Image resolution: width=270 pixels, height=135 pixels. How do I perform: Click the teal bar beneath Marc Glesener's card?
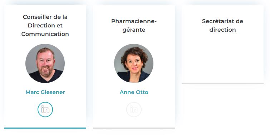[45, 128]
